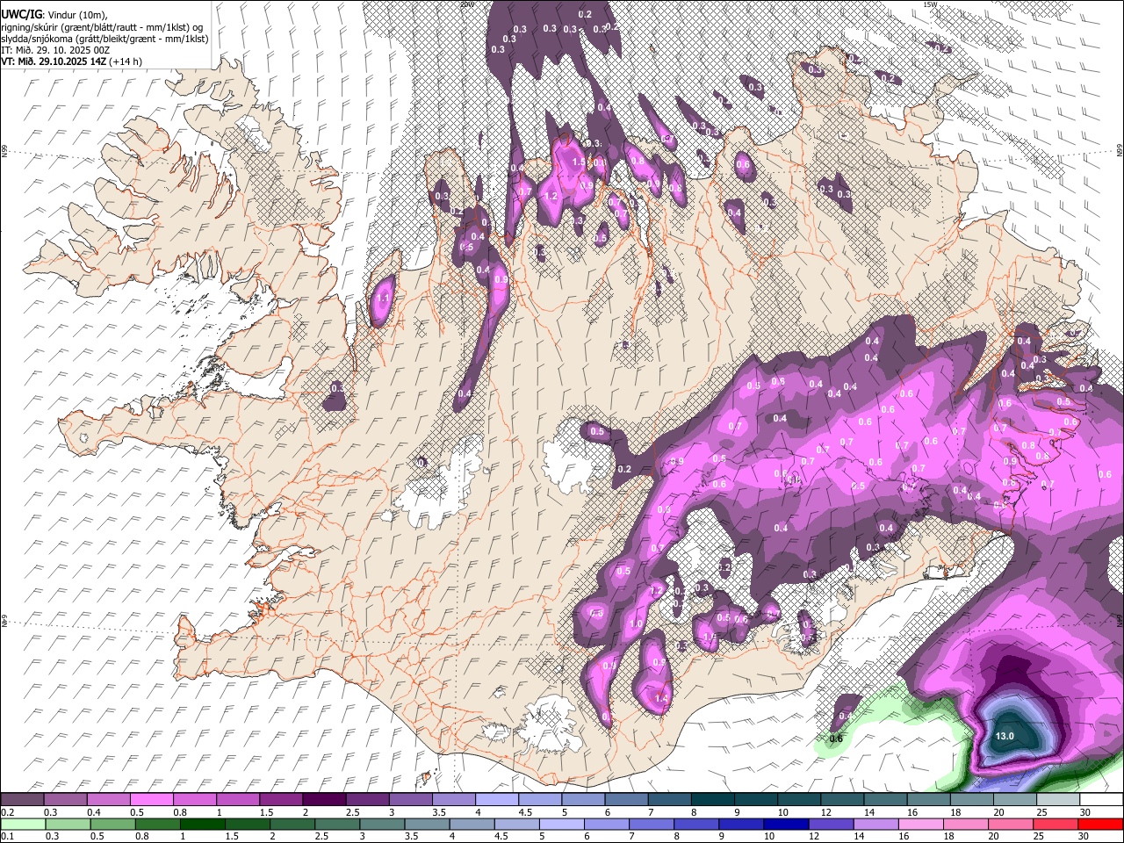Viewport: 1124px width, 843px height.
Task: Click the 'rigning/skúrir (grænt/blátt/rautt' header line
Action: coord(102,26)
